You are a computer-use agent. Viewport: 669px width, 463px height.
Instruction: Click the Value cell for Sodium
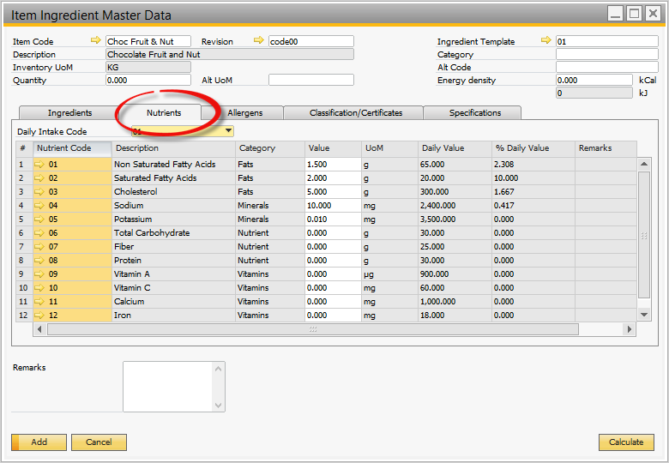point(334,206)
